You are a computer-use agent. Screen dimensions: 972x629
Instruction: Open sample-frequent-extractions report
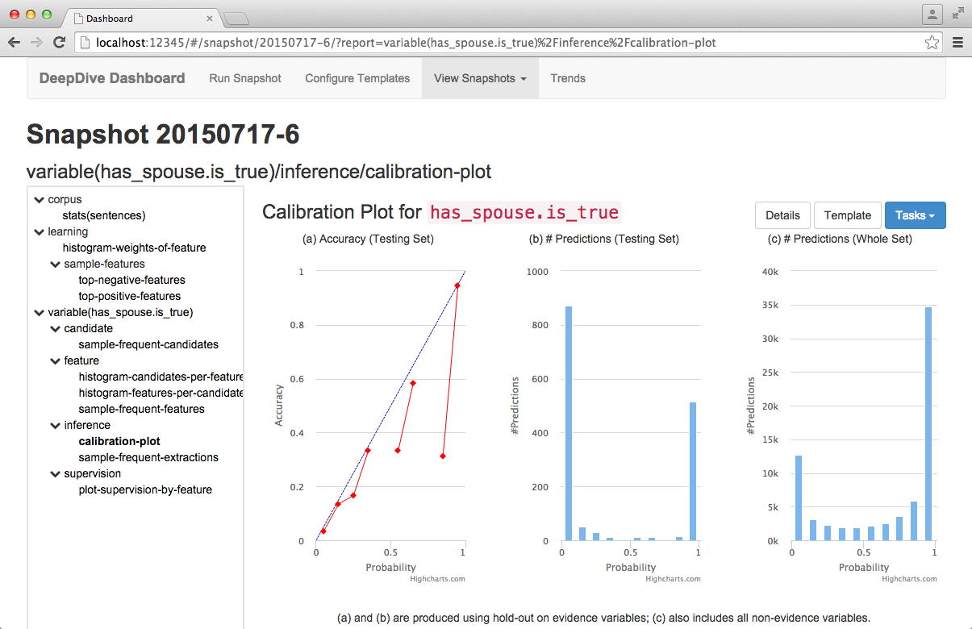[148, 457]
